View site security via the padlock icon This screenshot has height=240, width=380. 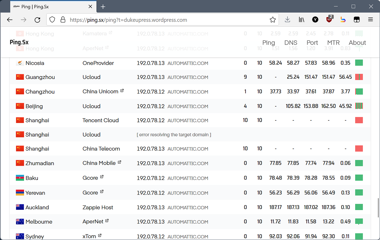pos(63,20)
